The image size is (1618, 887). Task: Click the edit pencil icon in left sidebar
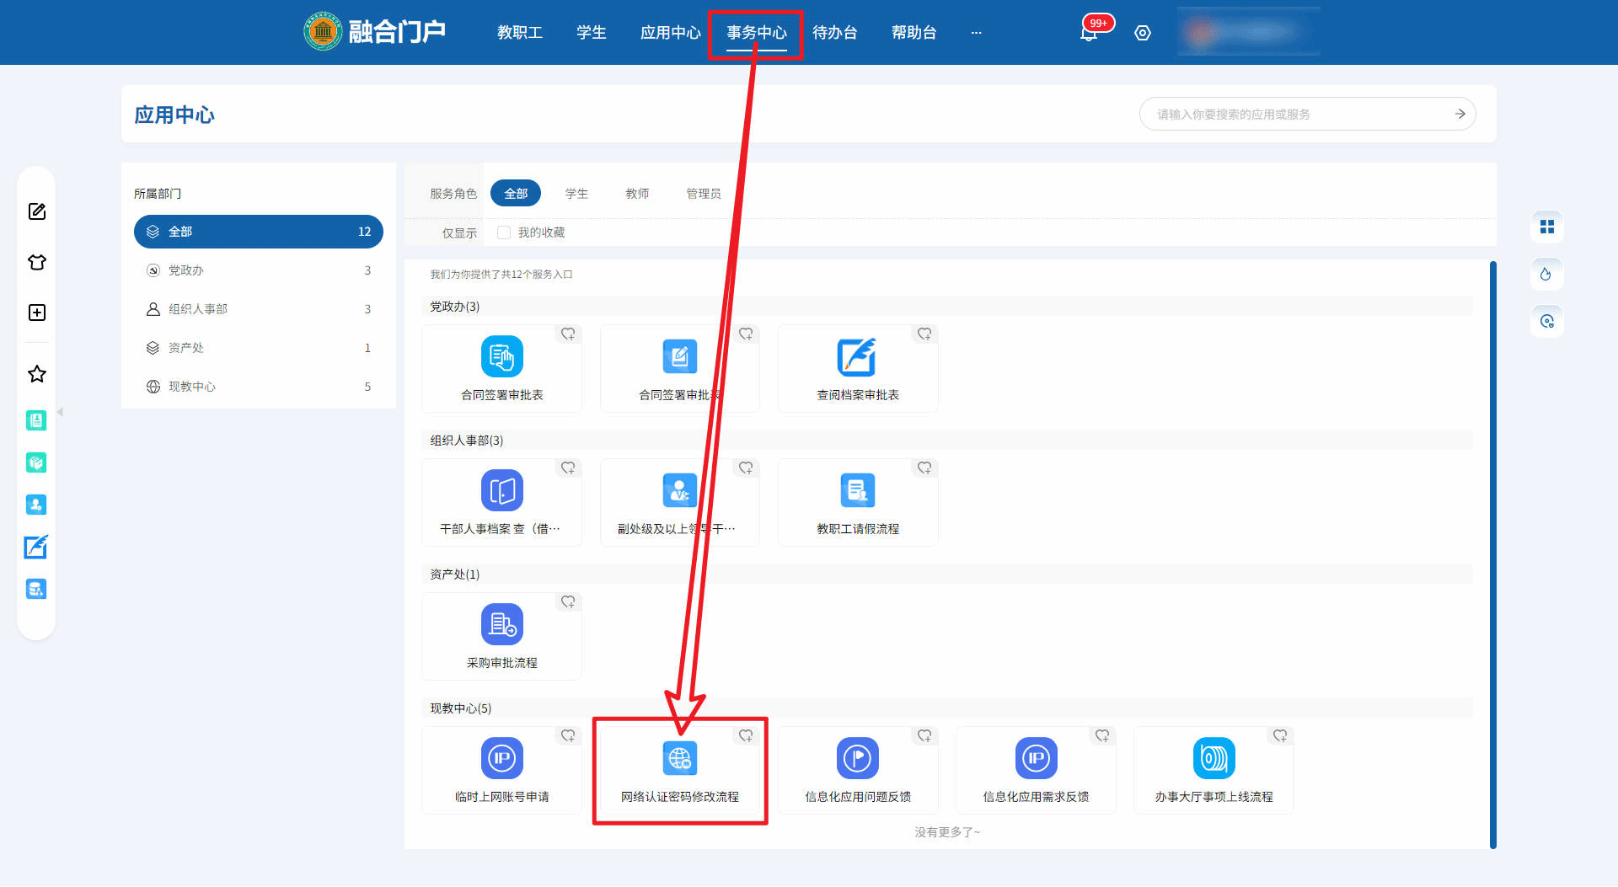coord(37,211)
